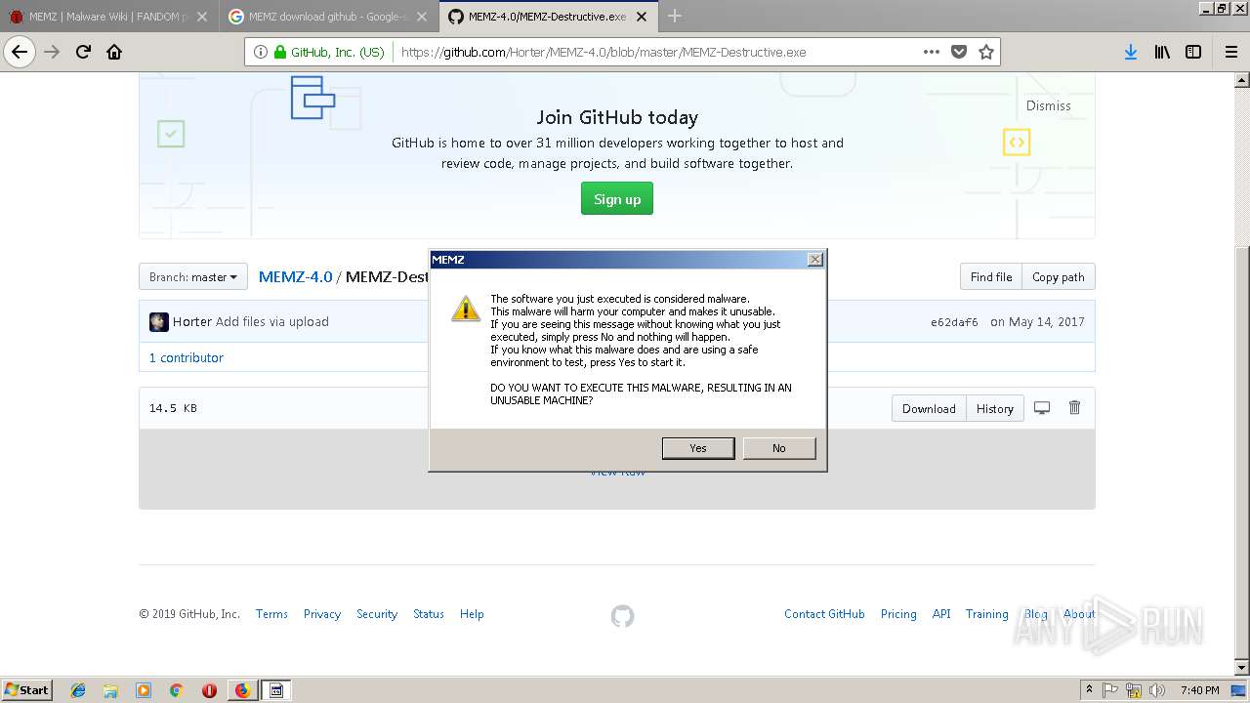Viewport: 1250px width, 703px height.
Task: Close the Google search tab
Action: pos(422,17)
